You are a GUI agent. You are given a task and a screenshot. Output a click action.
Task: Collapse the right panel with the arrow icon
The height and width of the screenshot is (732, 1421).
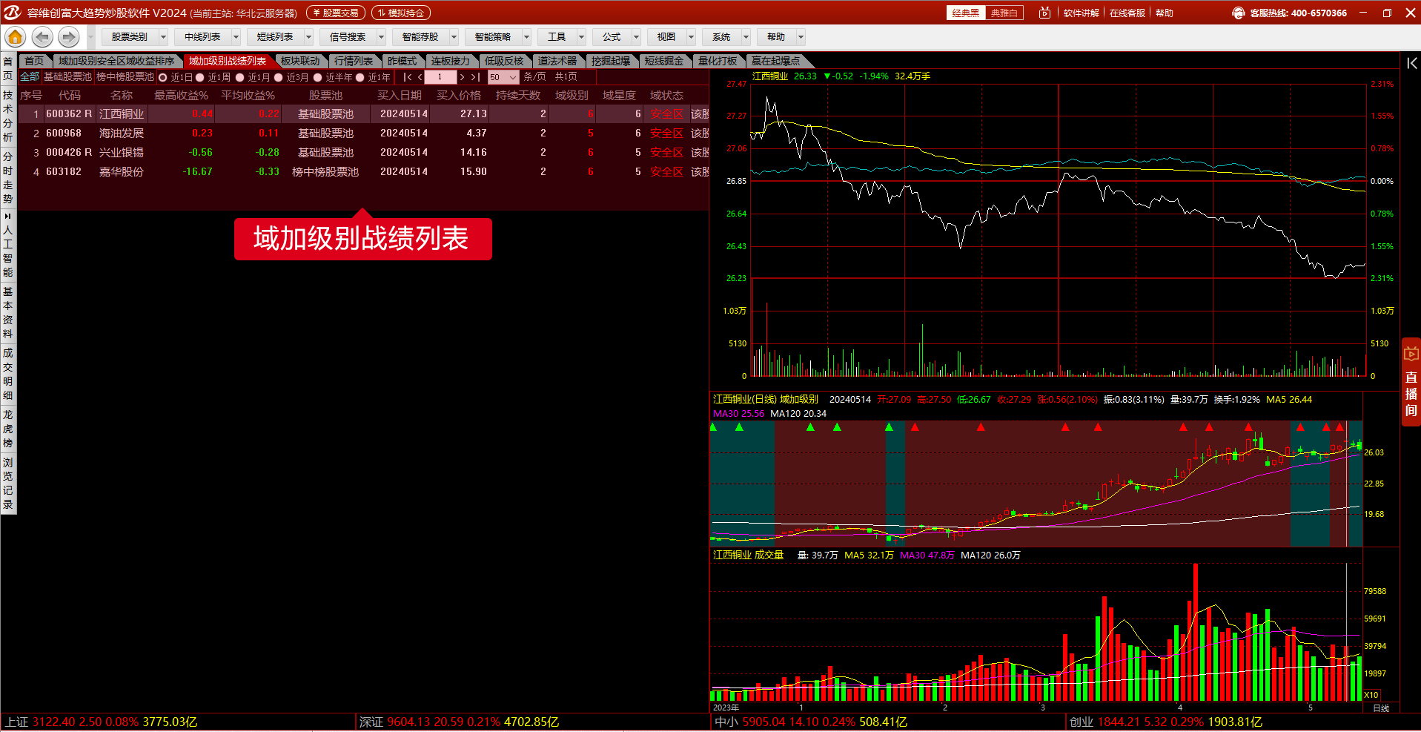point(1411,64)
